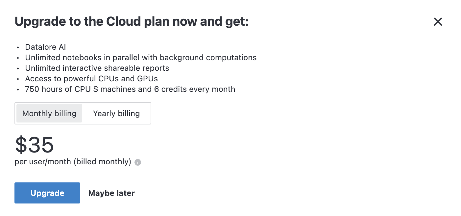Click the Access to powerful CPUs item
The height and width of the screenshot is (216, 461).
click(91, 79)
